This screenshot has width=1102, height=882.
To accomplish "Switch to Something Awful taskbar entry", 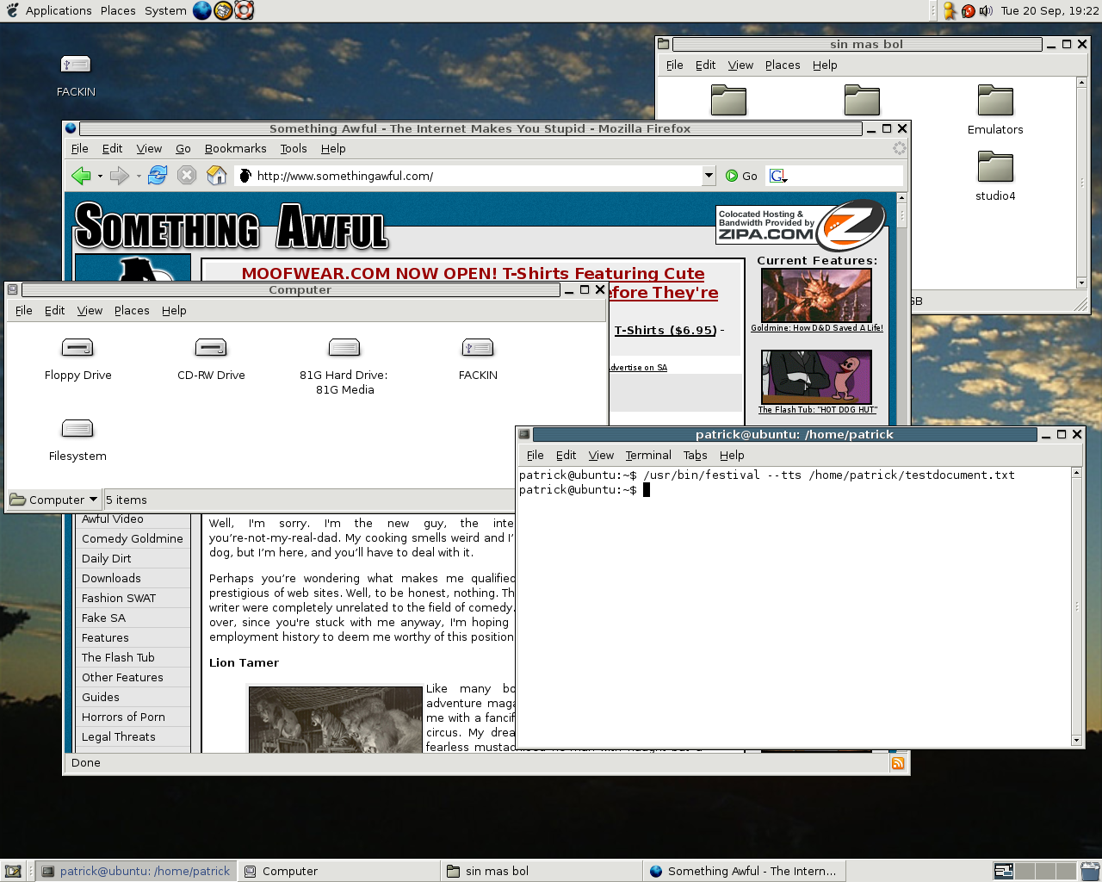I will point(745,871).
